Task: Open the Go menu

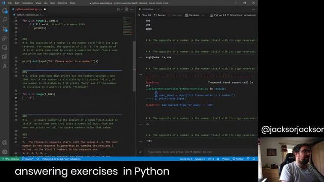Action: [46, 3]
